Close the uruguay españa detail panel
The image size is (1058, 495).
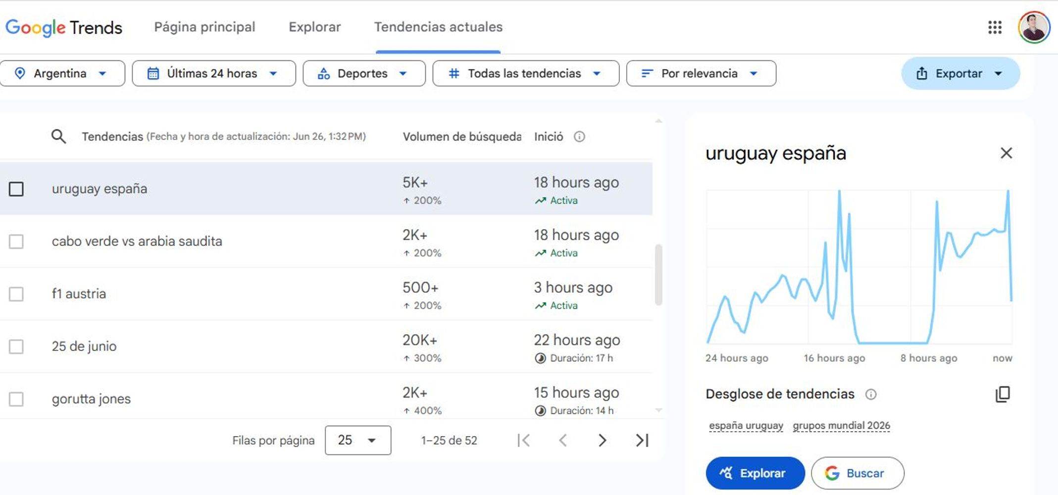coord(1006,153)
